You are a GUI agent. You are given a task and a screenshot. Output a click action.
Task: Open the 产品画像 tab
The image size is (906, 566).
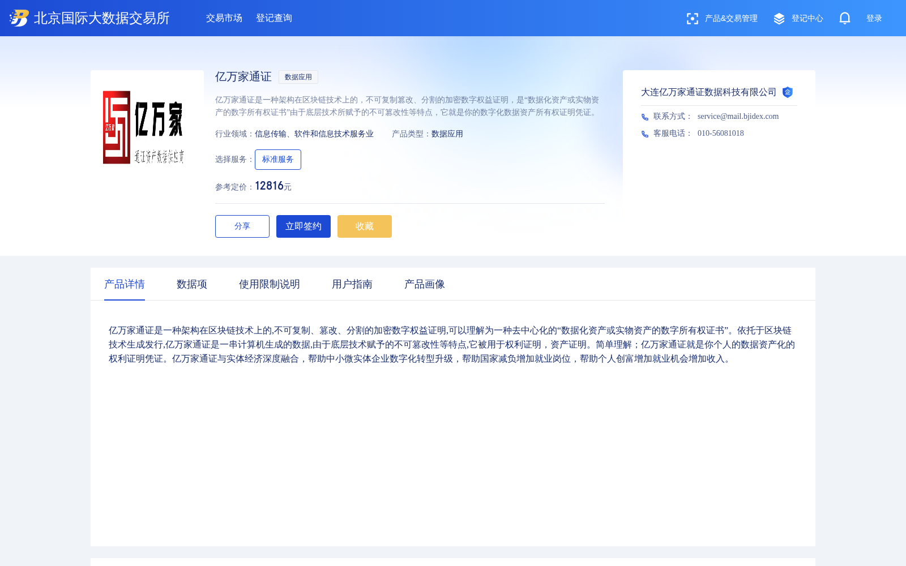(425, 284)
